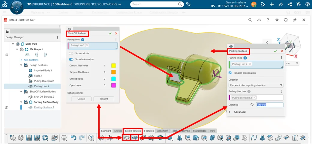Refresh the xMold widget
Viewport: 312px width, 145px height.
286,20
